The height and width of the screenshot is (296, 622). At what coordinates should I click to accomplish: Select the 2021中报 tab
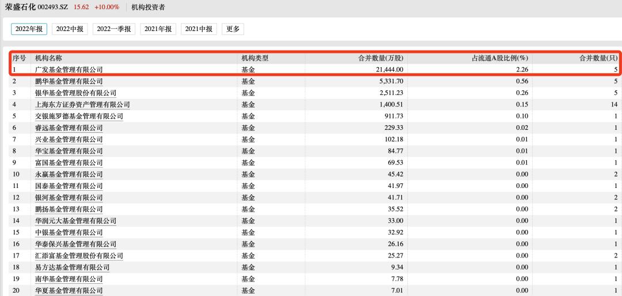[x=199, y=29]
